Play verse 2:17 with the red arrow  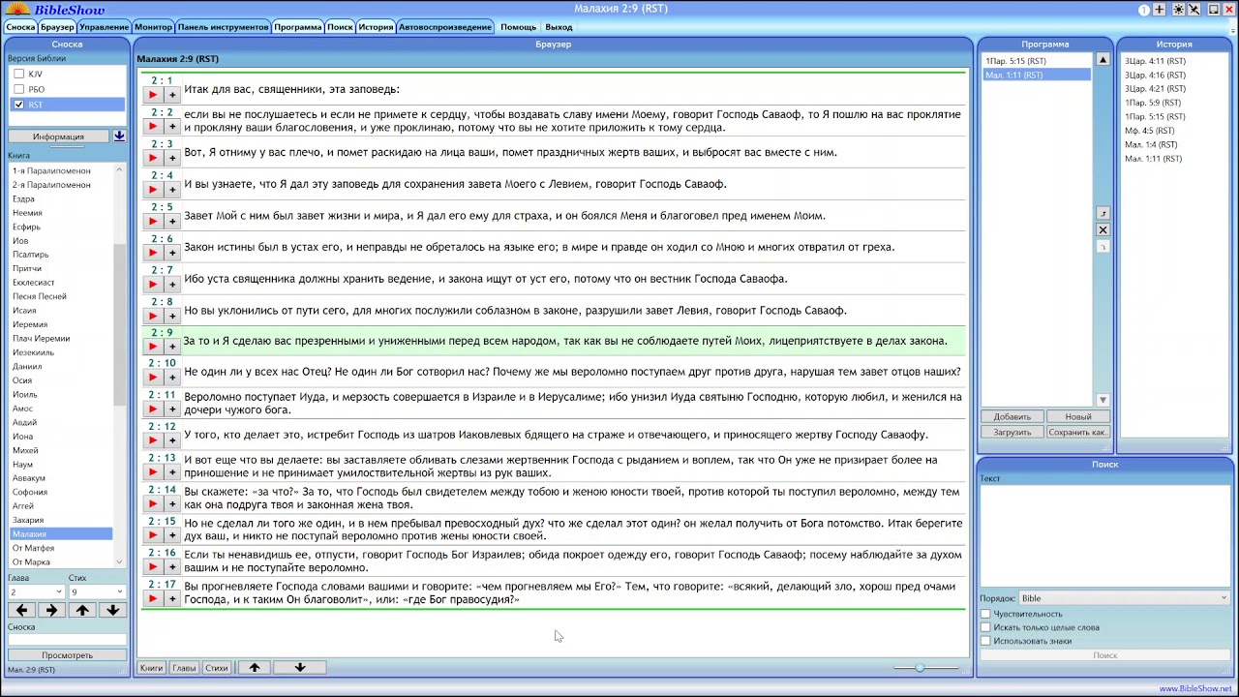coord(152,598)
